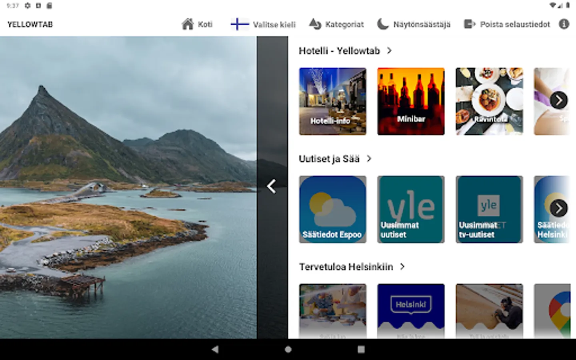Open the tile with person wearing headphones

coord(489,311)
